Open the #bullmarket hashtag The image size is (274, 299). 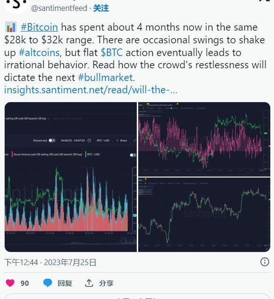pyautogui.click(x=105, y=78)
